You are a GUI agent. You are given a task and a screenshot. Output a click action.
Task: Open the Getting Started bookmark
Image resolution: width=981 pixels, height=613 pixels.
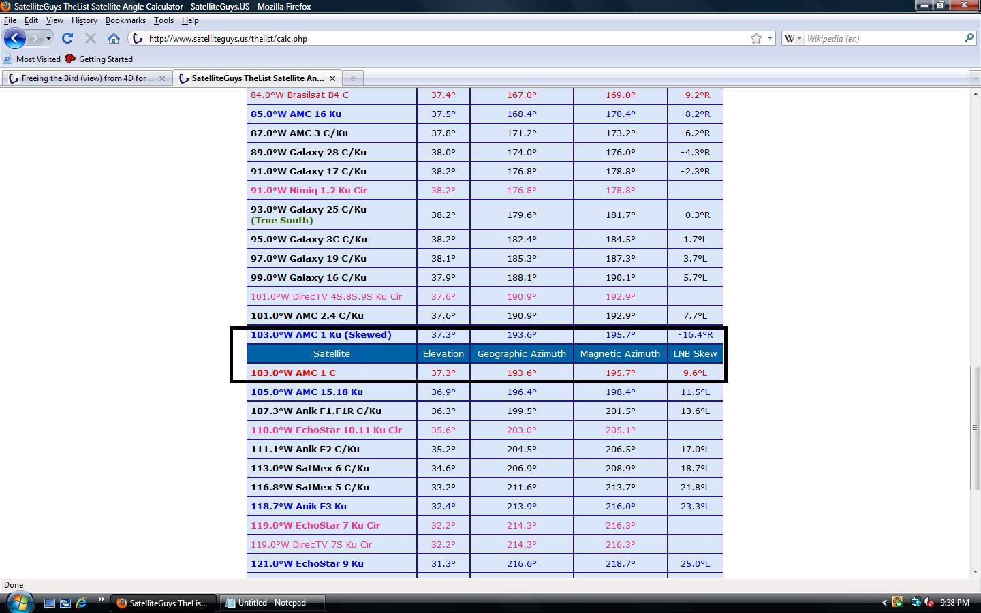click(x=99, y=59)
